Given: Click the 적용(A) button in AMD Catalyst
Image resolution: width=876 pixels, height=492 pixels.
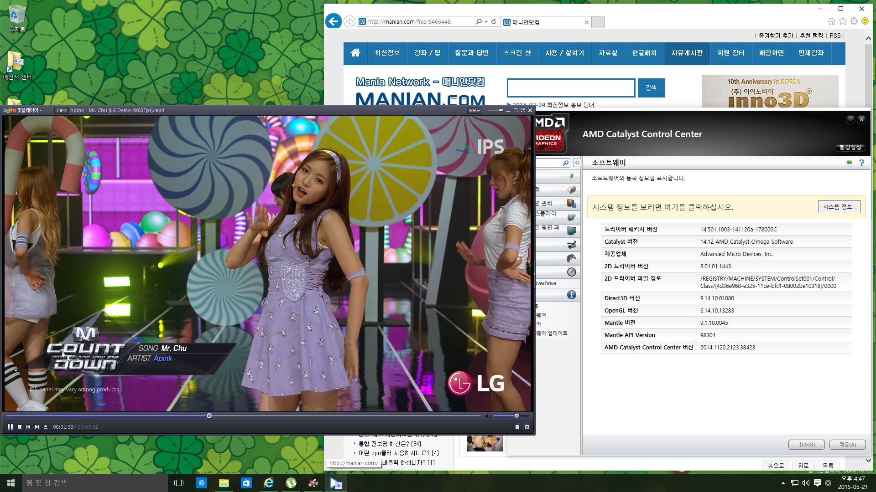Looking at the screenshot, I should 847,445.
